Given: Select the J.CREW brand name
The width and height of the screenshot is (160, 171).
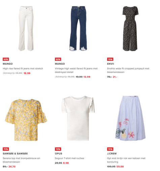Looking at the screenshot, I should [112, 153].
